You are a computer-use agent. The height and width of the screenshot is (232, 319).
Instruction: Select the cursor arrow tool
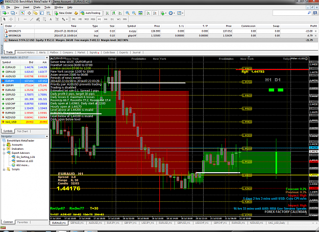pos(5,19)
